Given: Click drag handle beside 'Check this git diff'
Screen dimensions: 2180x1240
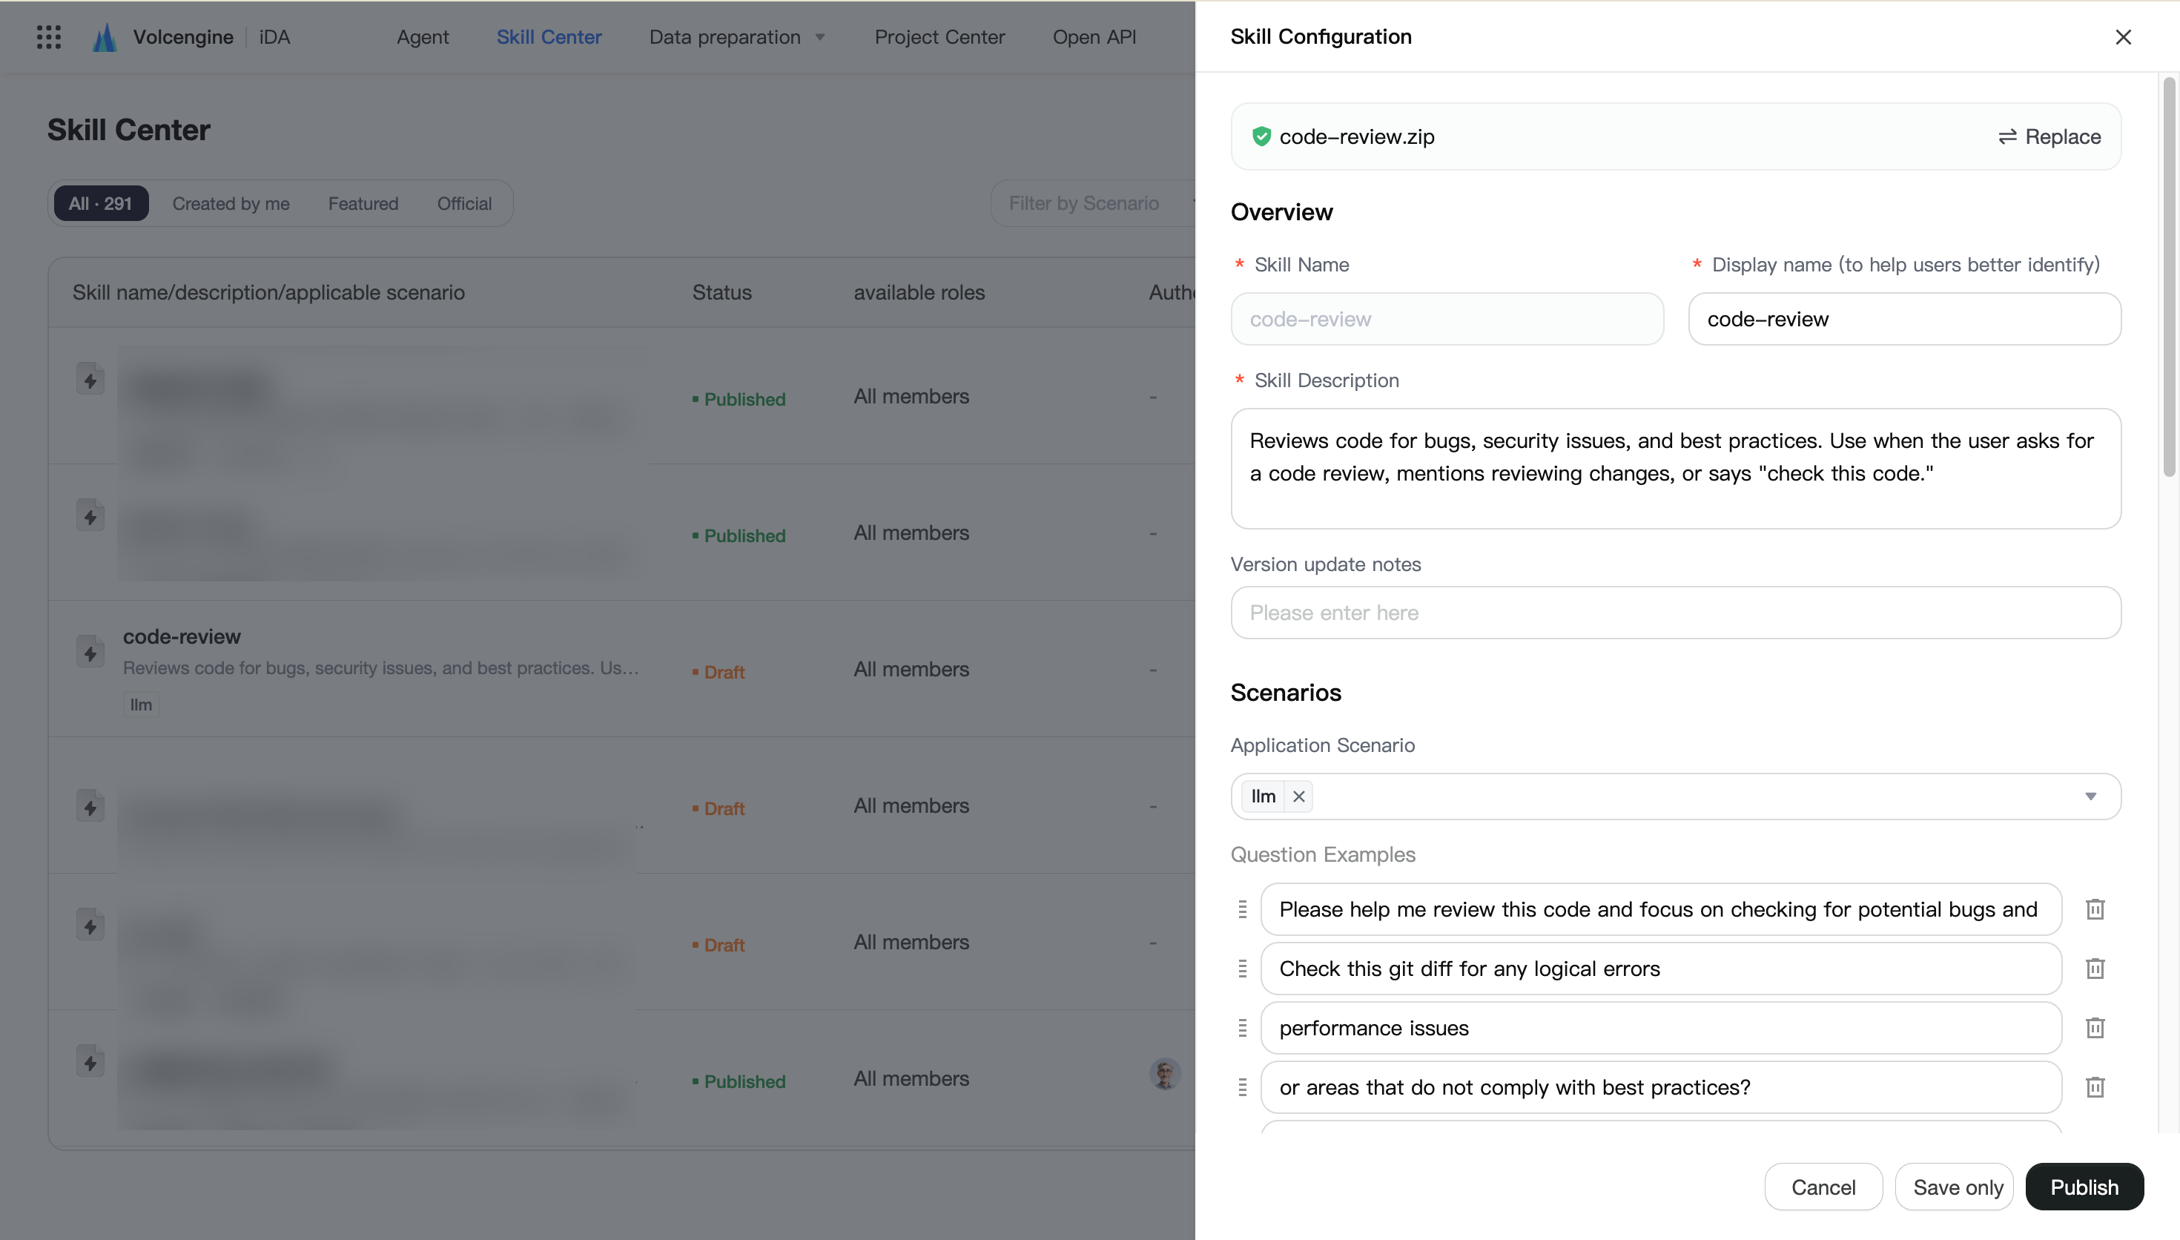Looking at the screenshot, I should (x=1242, y=969).
